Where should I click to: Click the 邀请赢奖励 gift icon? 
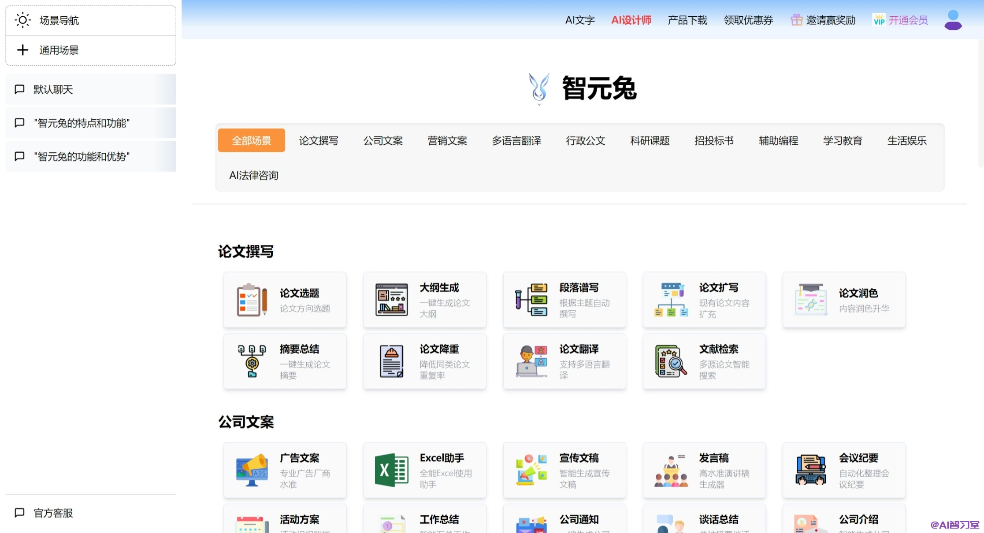[x=796, y=20]
